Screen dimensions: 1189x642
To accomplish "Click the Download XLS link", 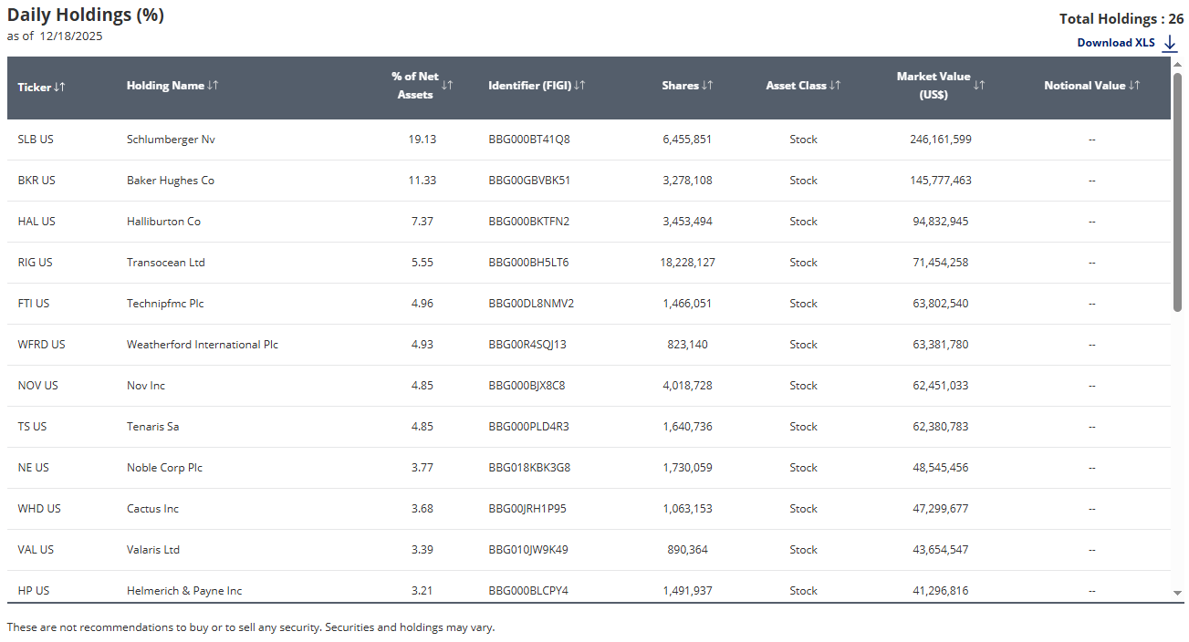I will pos(1115,43).
